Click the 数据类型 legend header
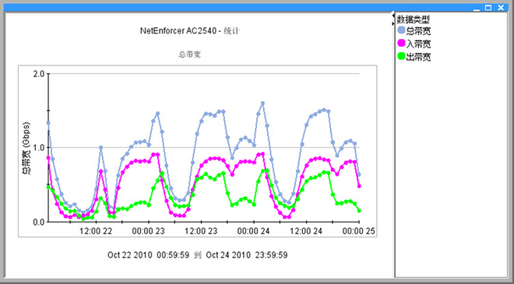514x284 pixels. click(413, 19)
